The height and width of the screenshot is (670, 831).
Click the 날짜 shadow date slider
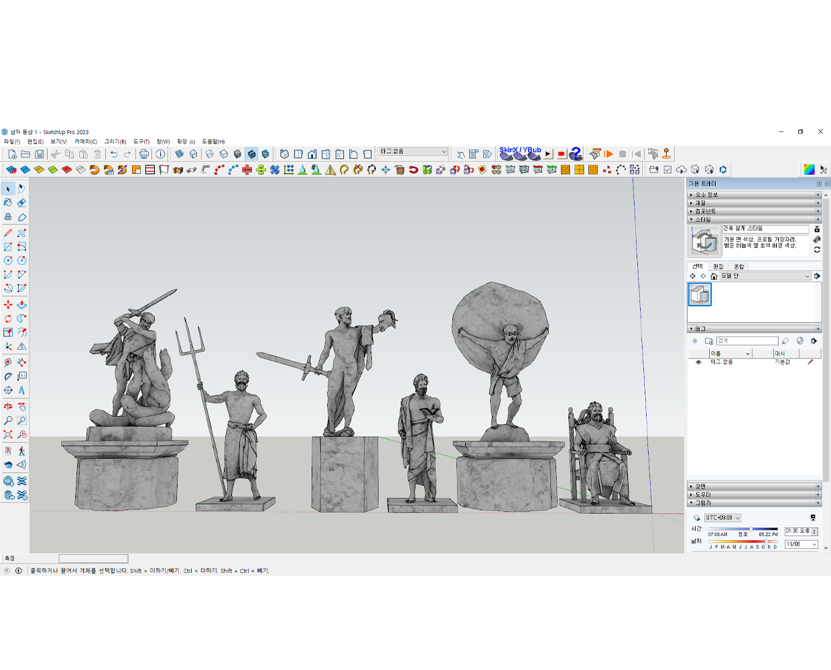point(743,541)
